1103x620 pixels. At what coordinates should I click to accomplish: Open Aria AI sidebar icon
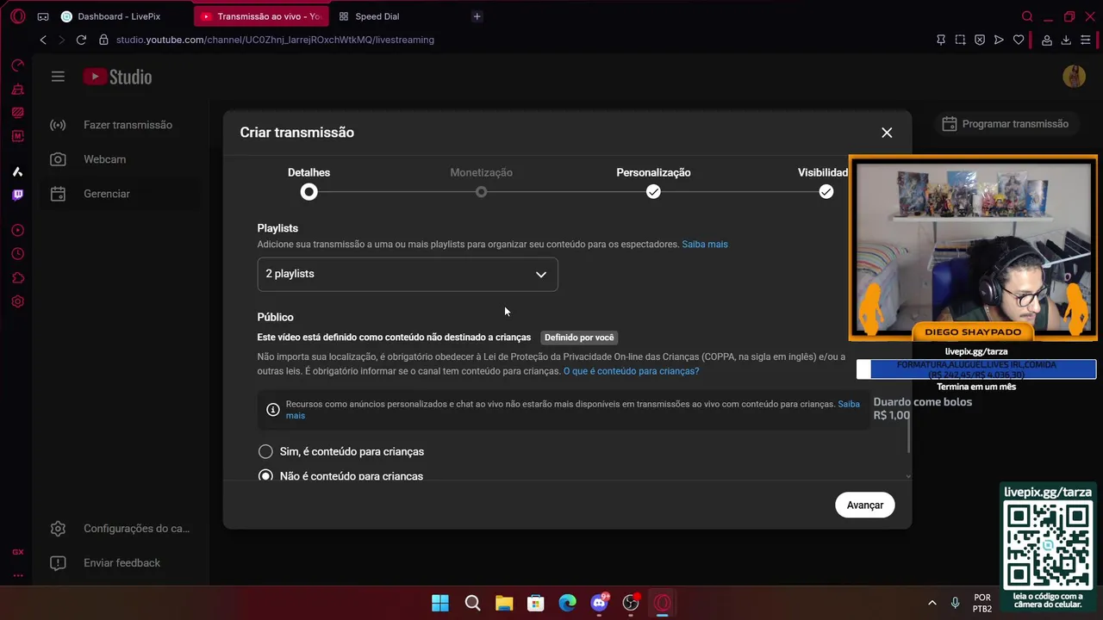17,171
